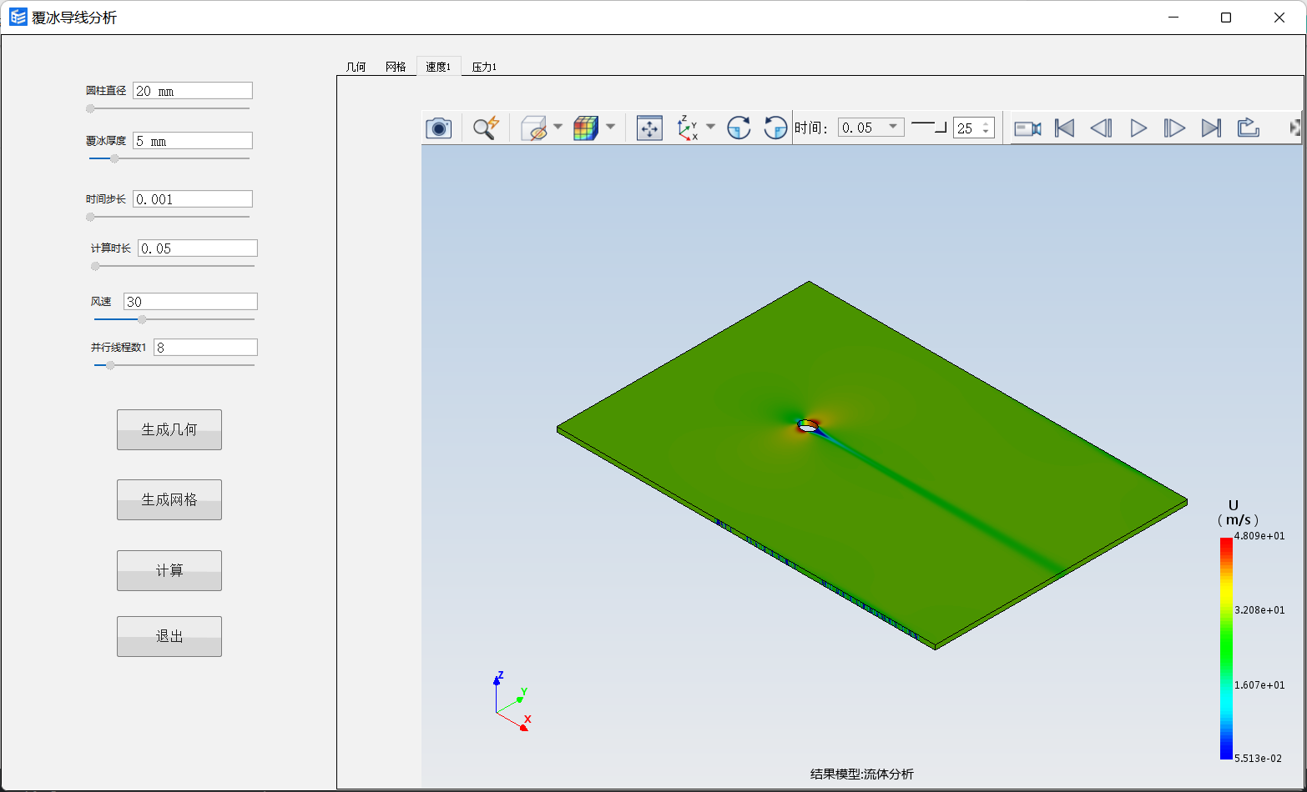Click the 时间步长 input field

[x=193, y=199]
